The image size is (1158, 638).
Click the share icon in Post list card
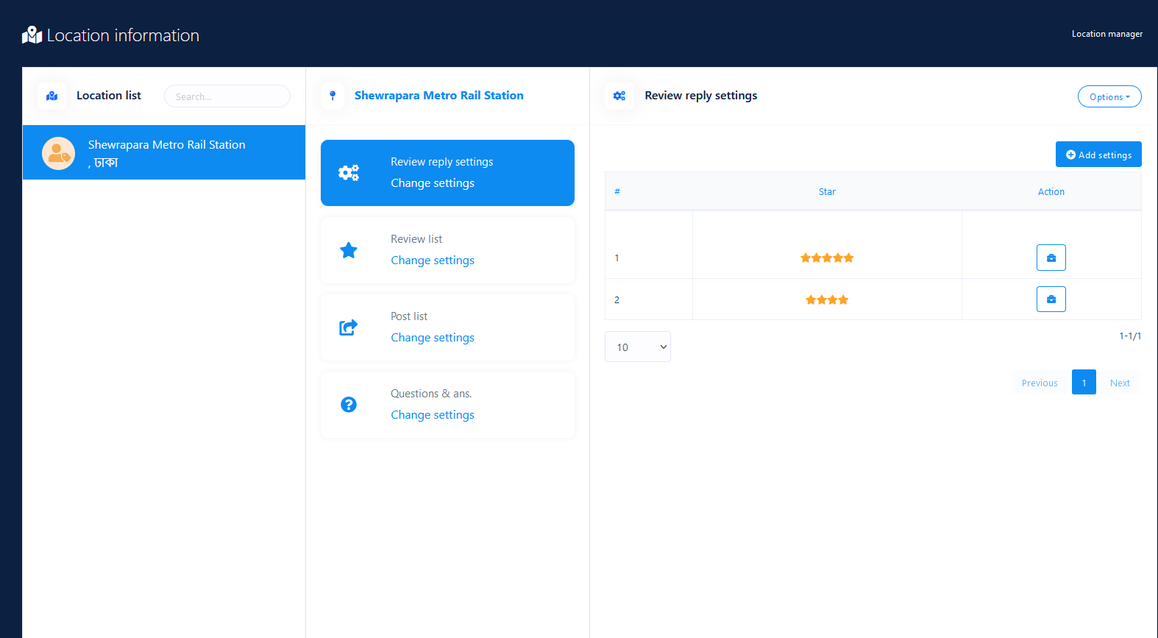[x=349, y=327]
